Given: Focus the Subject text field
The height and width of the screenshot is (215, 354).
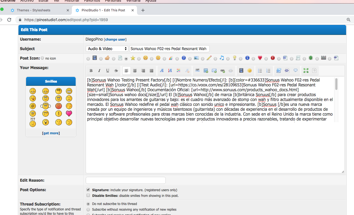Looking at the screenshot, I should 170,49.
